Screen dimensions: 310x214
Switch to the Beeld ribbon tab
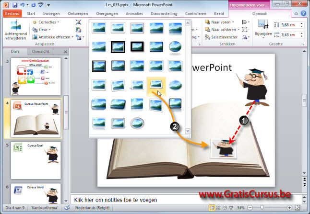coord(219,13)
